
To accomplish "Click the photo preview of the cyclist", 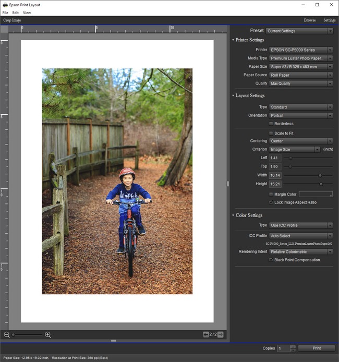I will click(117, 181).
